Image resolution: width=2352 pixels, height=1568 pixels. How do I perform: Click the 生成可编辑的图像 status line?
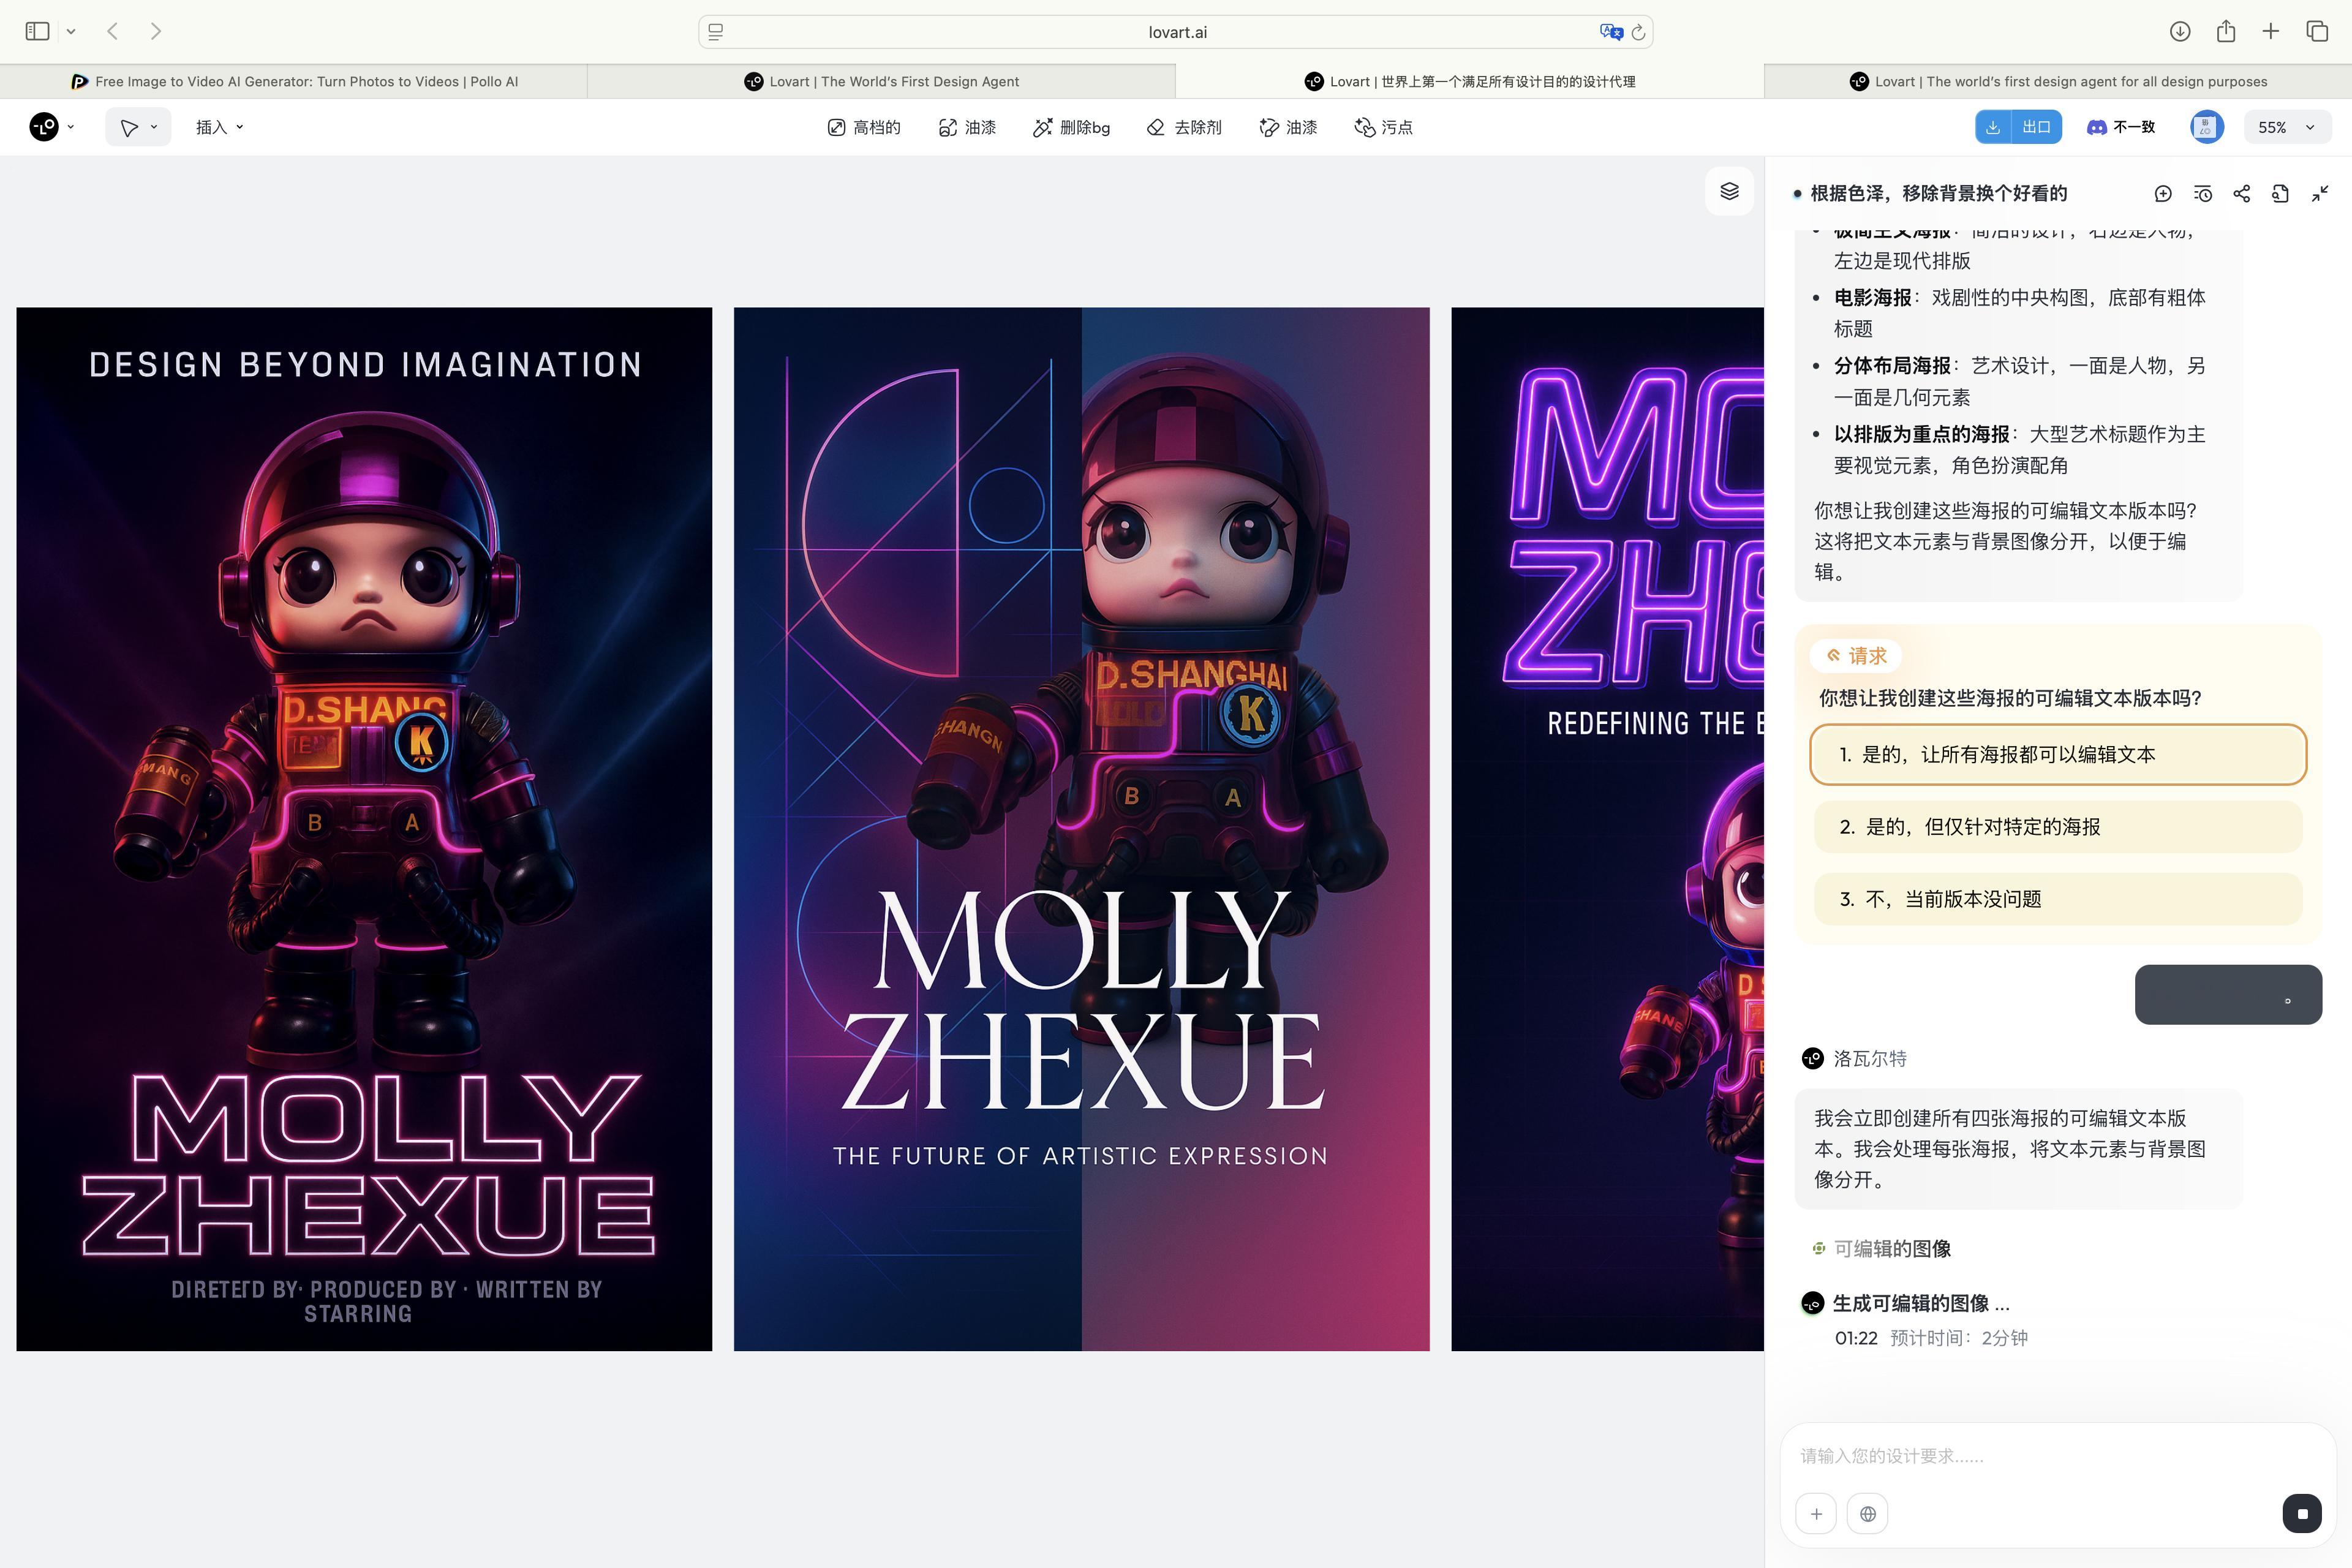tap(1919, 1303)
